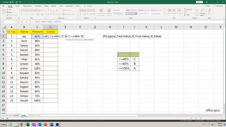
Task: Click the Insert Function fx icon
Action: (30, 22)
